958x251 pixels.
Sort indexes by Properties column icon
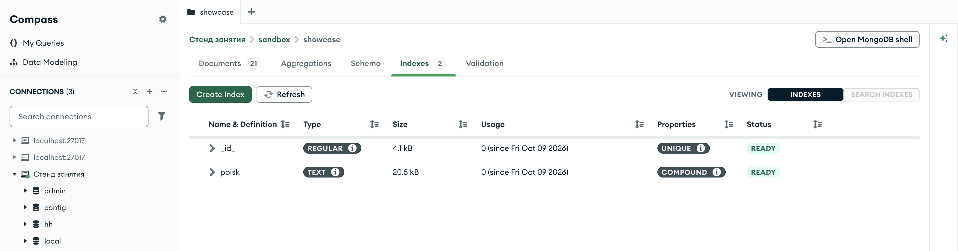pos(729,124)
